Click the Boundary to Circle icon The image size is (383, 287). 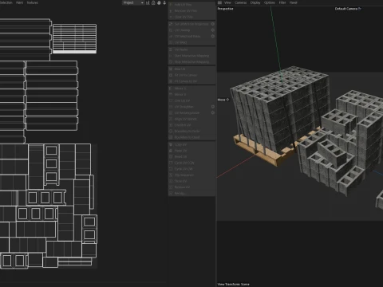tap(171, 131)
